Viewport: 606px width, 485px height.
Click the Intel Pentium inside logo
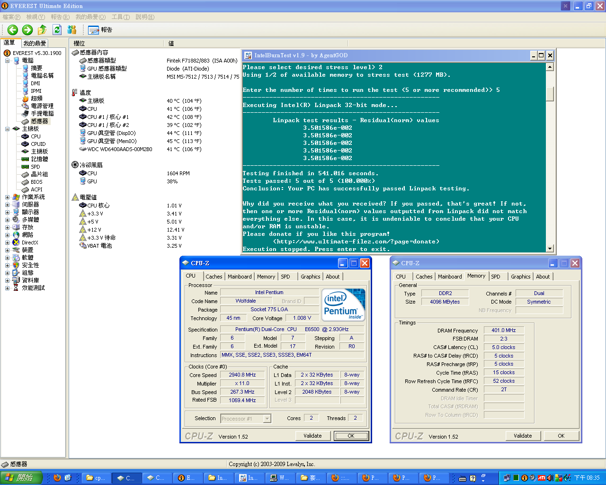[x=343, y=305]
